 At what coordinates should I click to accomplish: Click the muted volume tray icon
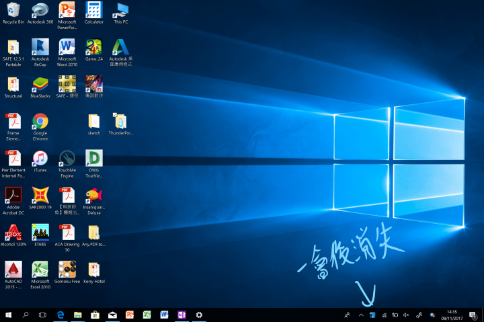point(406,315)
